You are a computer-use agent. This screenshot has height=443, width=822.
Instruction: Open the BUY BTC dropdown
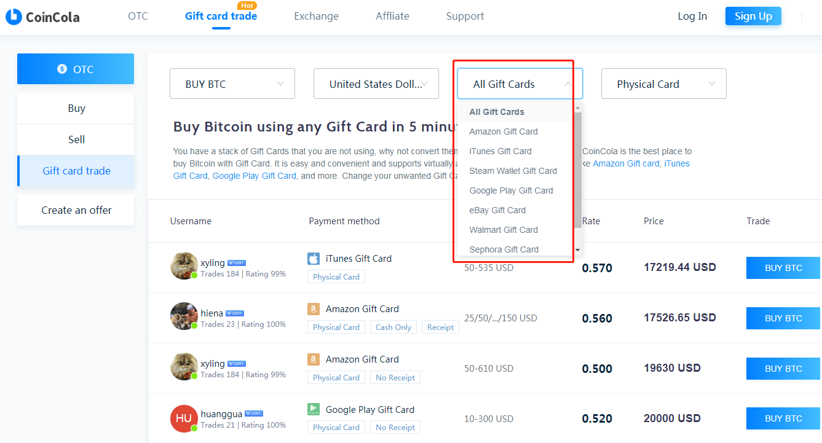pyautogui.click(x=232, y=84)
